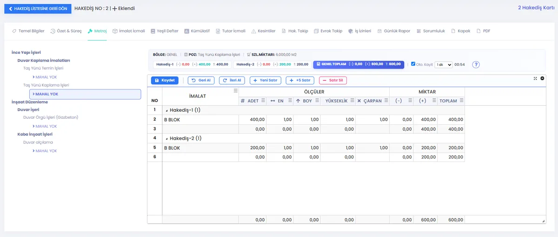
Task: Click the grid resize handle at bottom corner
Action: [x=544, y=221]
